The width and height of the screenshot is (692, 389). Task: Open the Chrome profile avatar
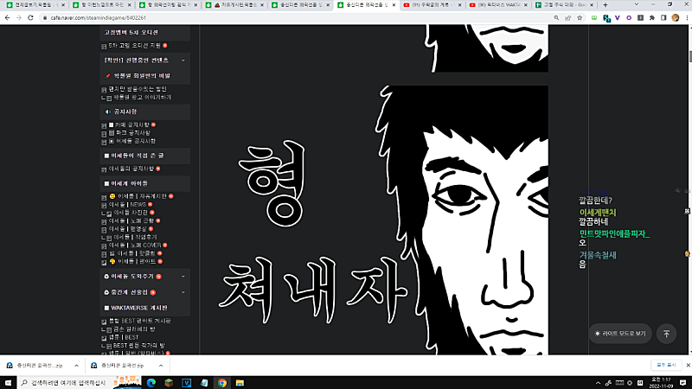676,17
